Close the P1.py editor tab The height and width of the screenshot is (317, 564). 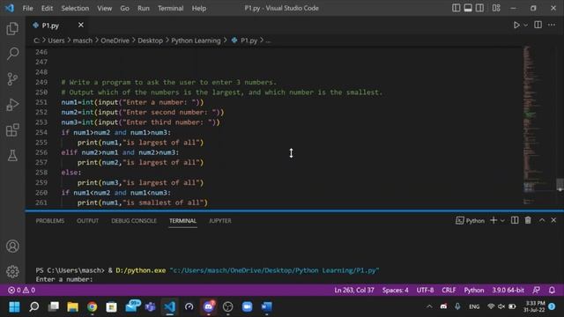pos(81,25)
